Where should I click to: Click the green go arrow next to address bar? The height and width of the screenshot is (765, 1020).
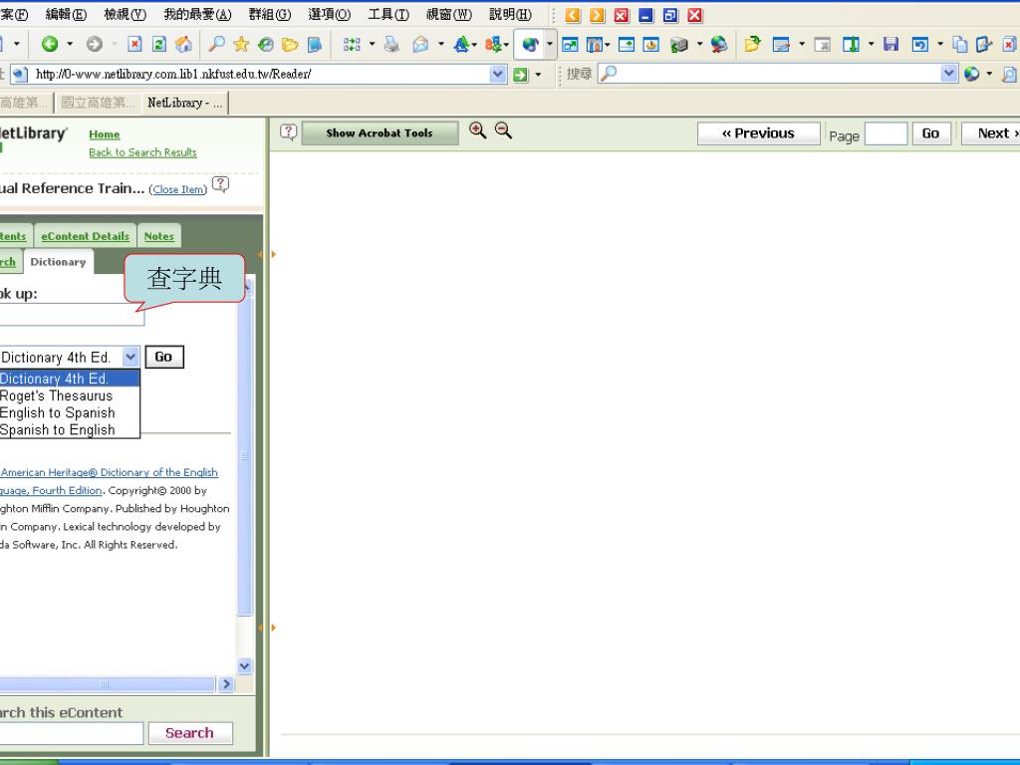(520, 74)
